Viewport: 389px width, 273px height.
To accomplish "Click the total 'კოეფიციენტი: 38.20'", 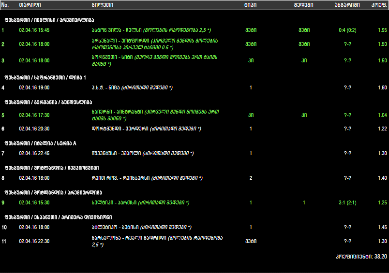I will point(361,257).
